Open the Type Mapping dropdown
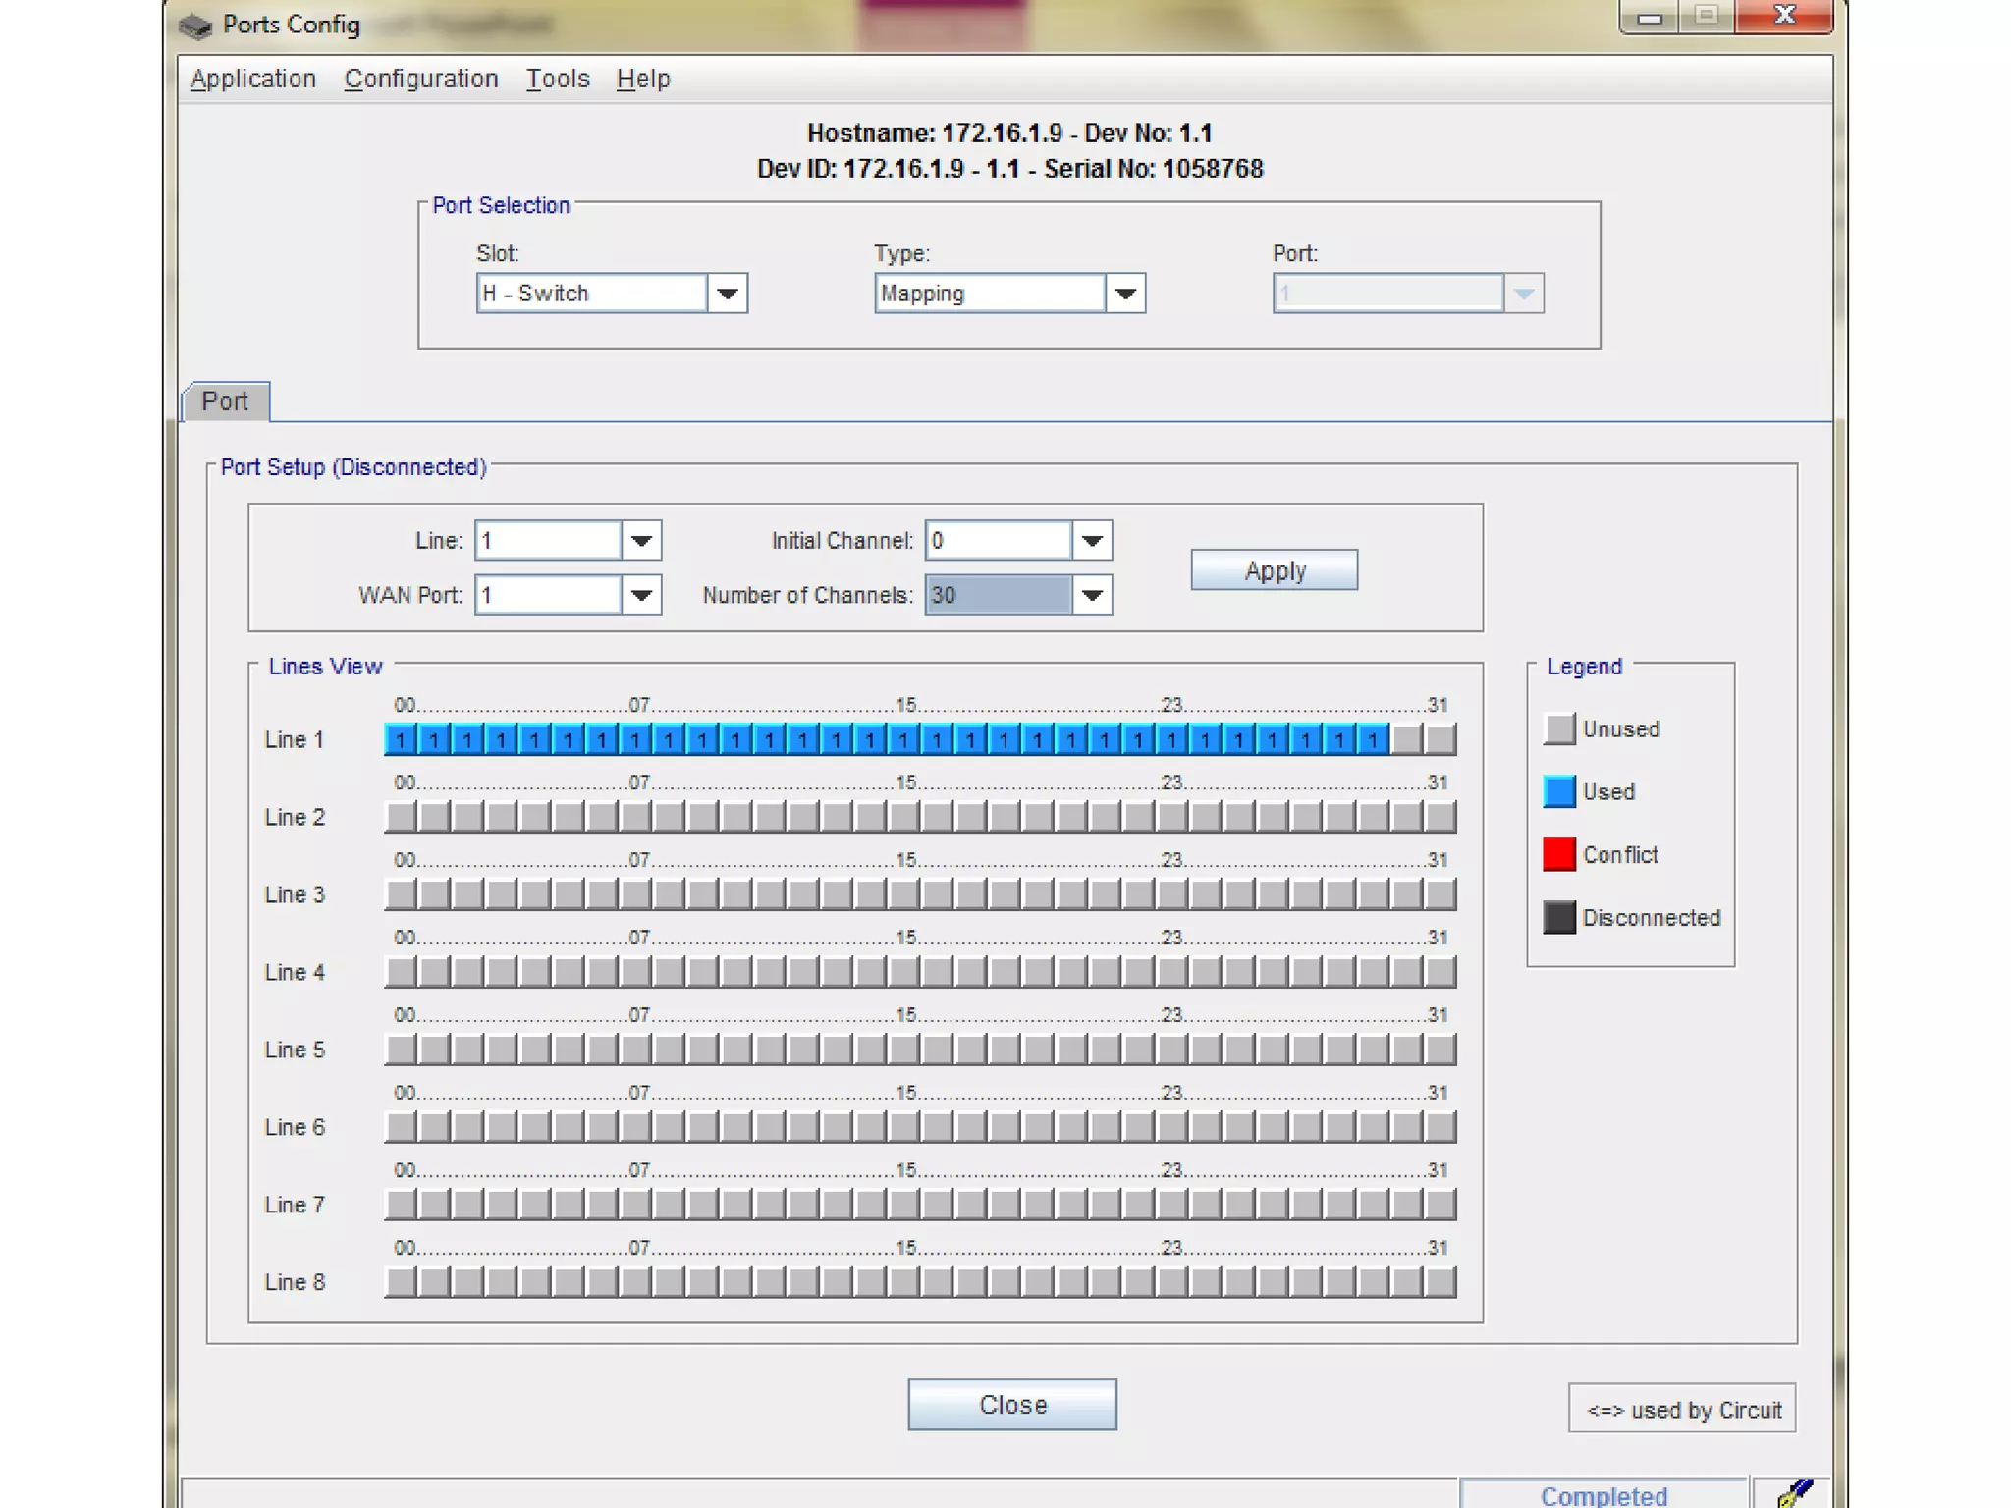 1125,294
